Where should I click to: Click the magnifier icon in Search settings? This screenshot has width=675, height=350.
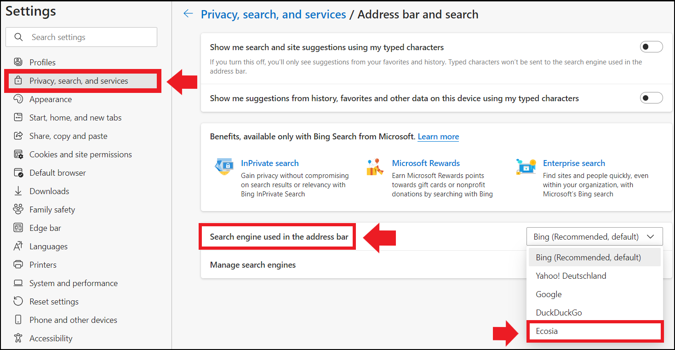[18, 37]
